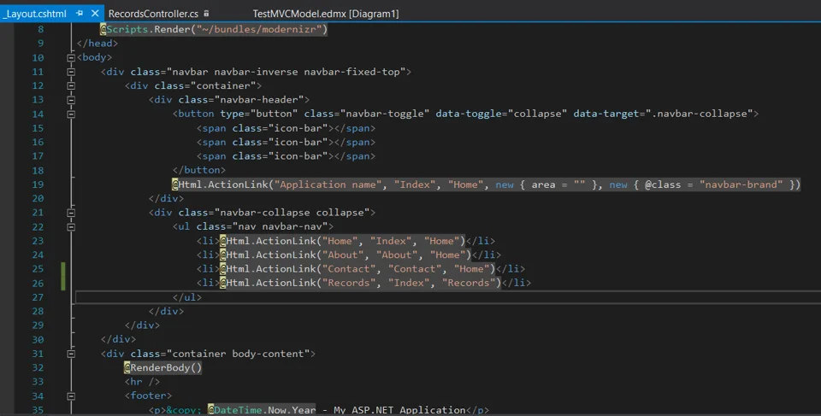
Task: Pin the _Layout.cshtml tab
Action: [80, 13]
